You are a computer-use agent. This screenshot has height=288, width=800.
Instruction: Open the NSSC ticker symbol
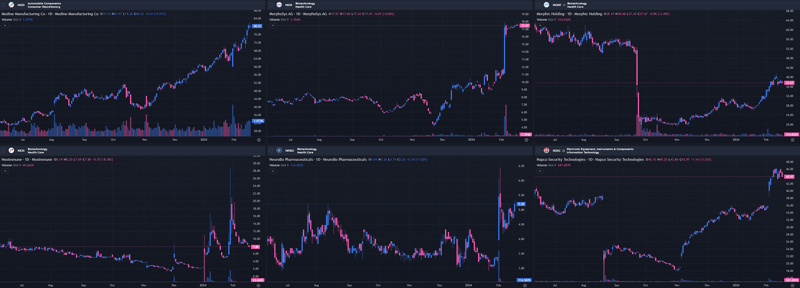556,151
